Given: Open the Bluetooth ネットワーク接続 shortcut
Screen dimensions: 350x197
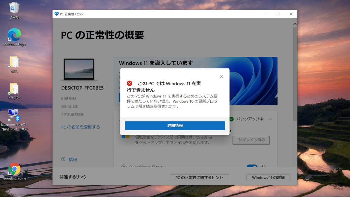Looking at the screenshot, I should click(x=14, y=120).
